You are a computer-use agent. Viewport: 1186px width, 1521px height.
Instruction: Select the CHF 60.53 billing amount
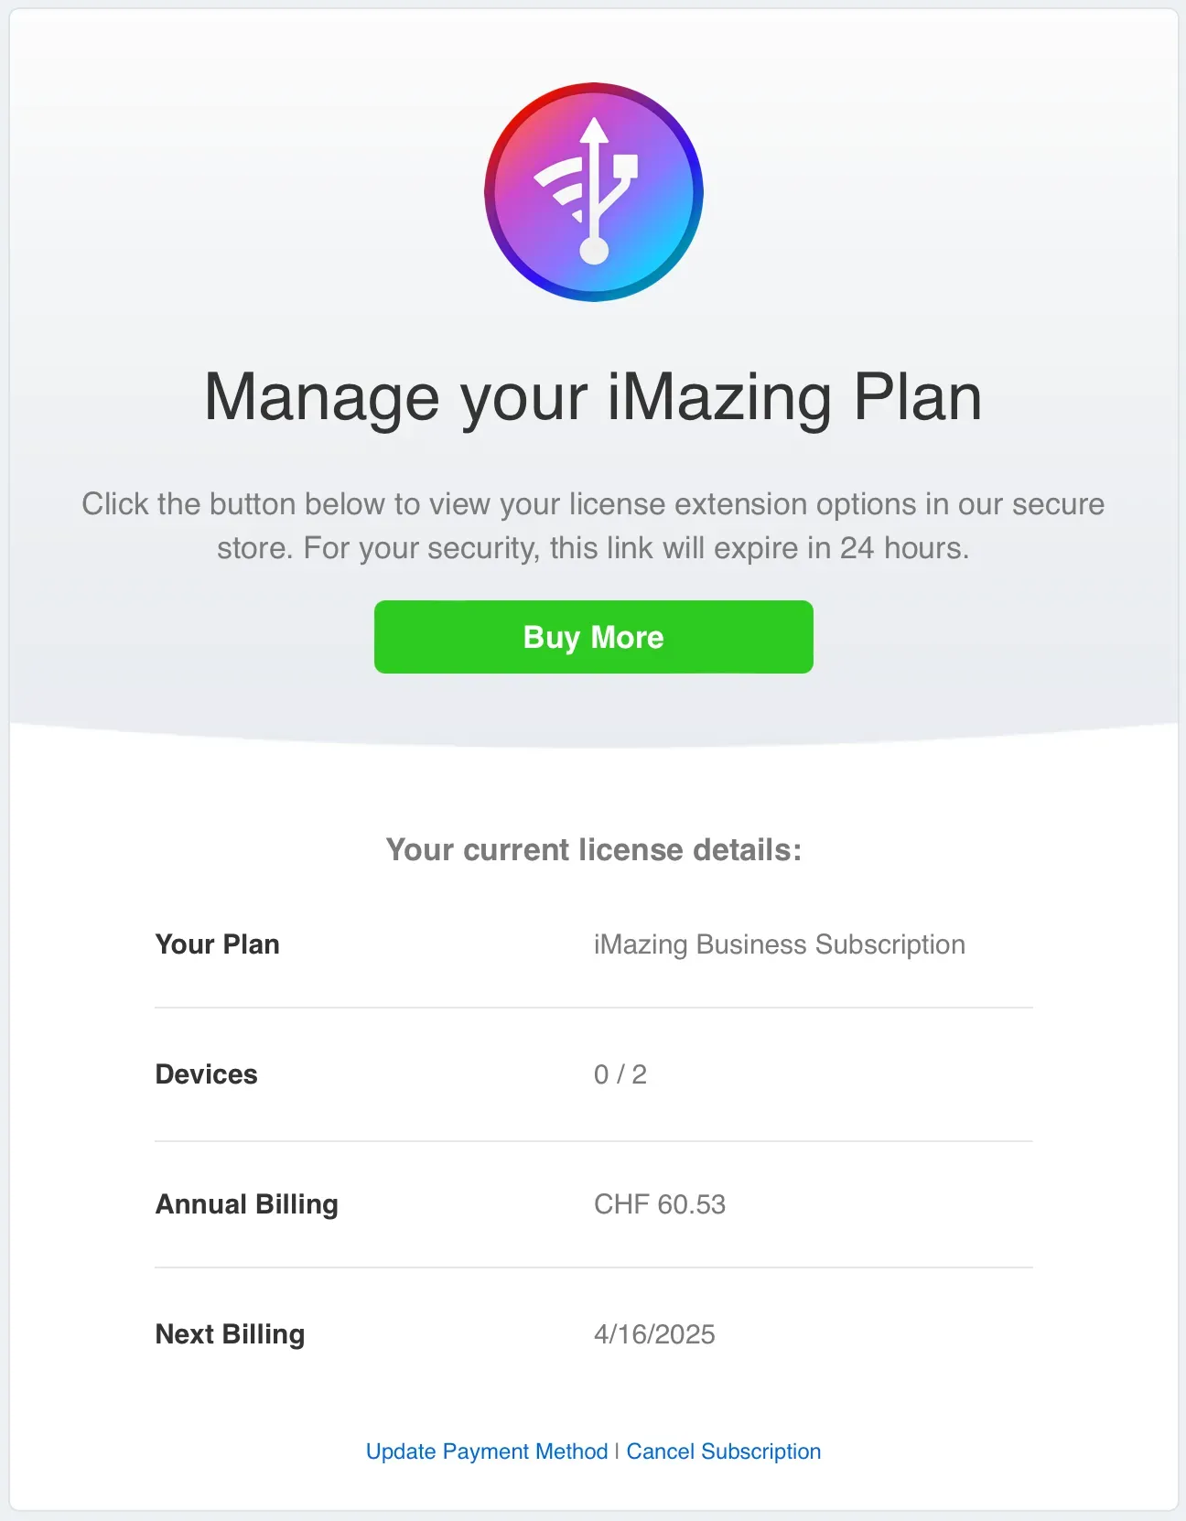659,1203
